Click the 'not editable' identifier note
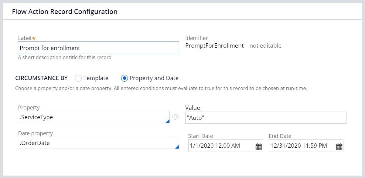 (265, 46)
